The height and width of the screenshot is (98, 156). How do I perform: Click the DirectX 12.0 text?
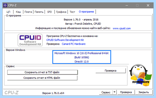(x=81, y=61)
